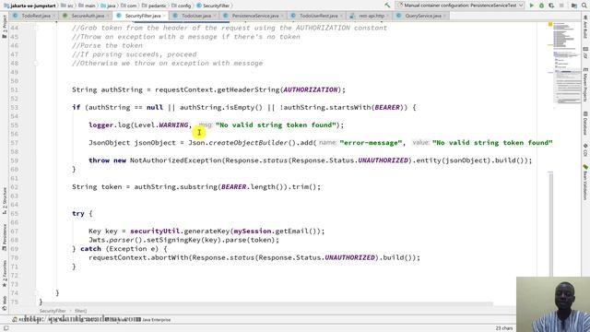590x332 pixels.
Task: Open Search Everywhere magnifier icon
Action: pos(584,6)
